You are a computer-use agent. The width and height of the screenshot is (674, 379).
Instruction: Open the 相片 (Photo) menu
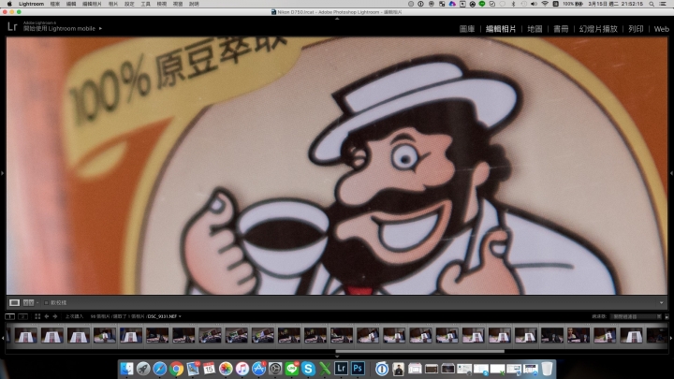coord(113,4)
